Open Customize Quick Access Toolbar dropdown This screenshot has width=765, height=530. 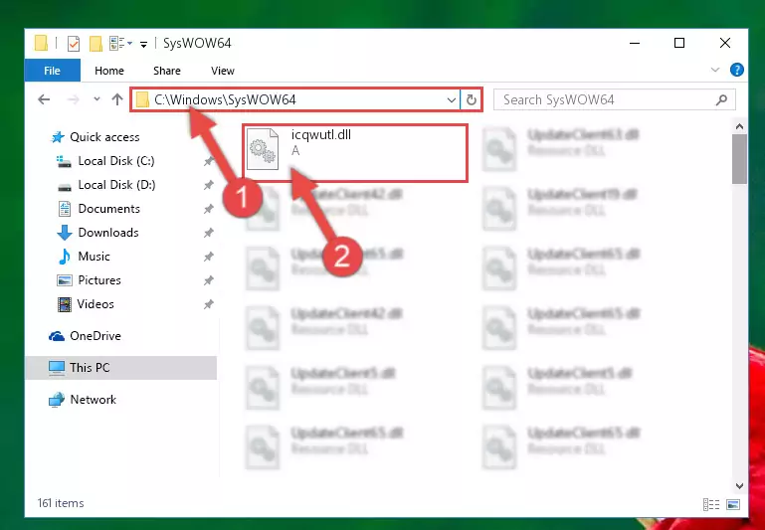click(x=143, y=45)
